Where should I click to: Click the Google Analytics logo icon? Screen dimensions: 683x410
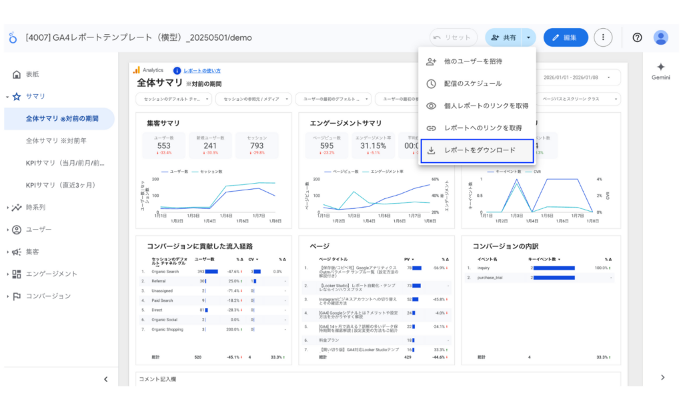click(137, 69)
